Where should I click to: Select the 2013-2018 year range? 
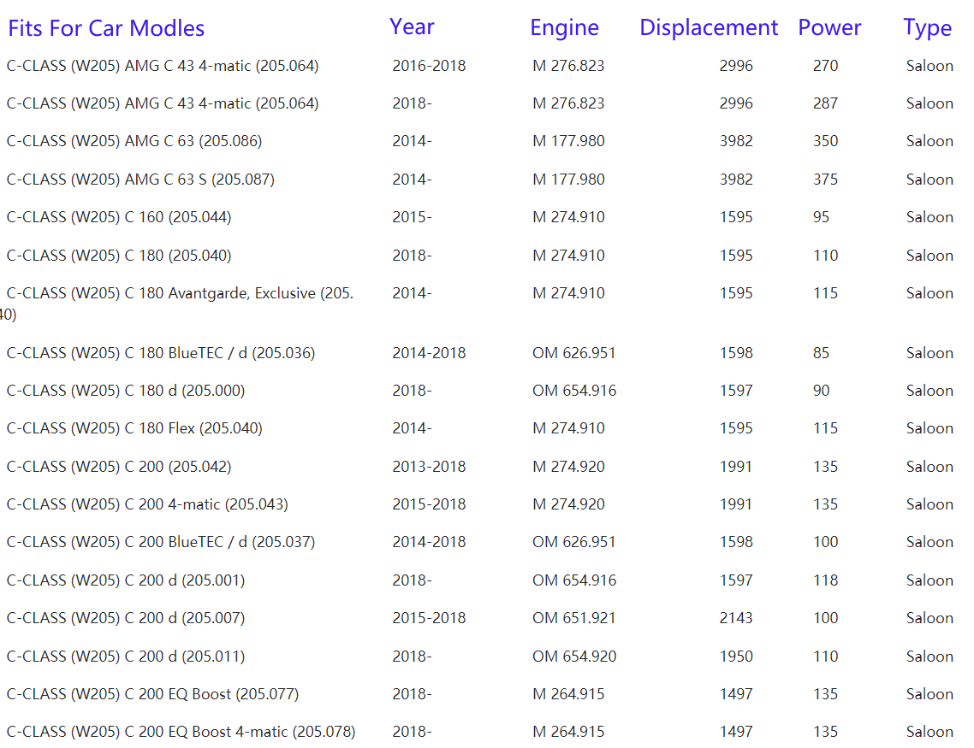[x=429, y=467]
